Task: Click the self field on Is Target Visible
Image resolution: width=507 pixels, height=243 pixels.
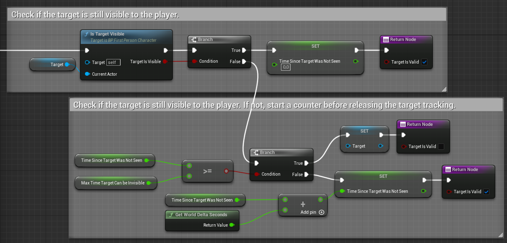Action: (x=113, y=62)
